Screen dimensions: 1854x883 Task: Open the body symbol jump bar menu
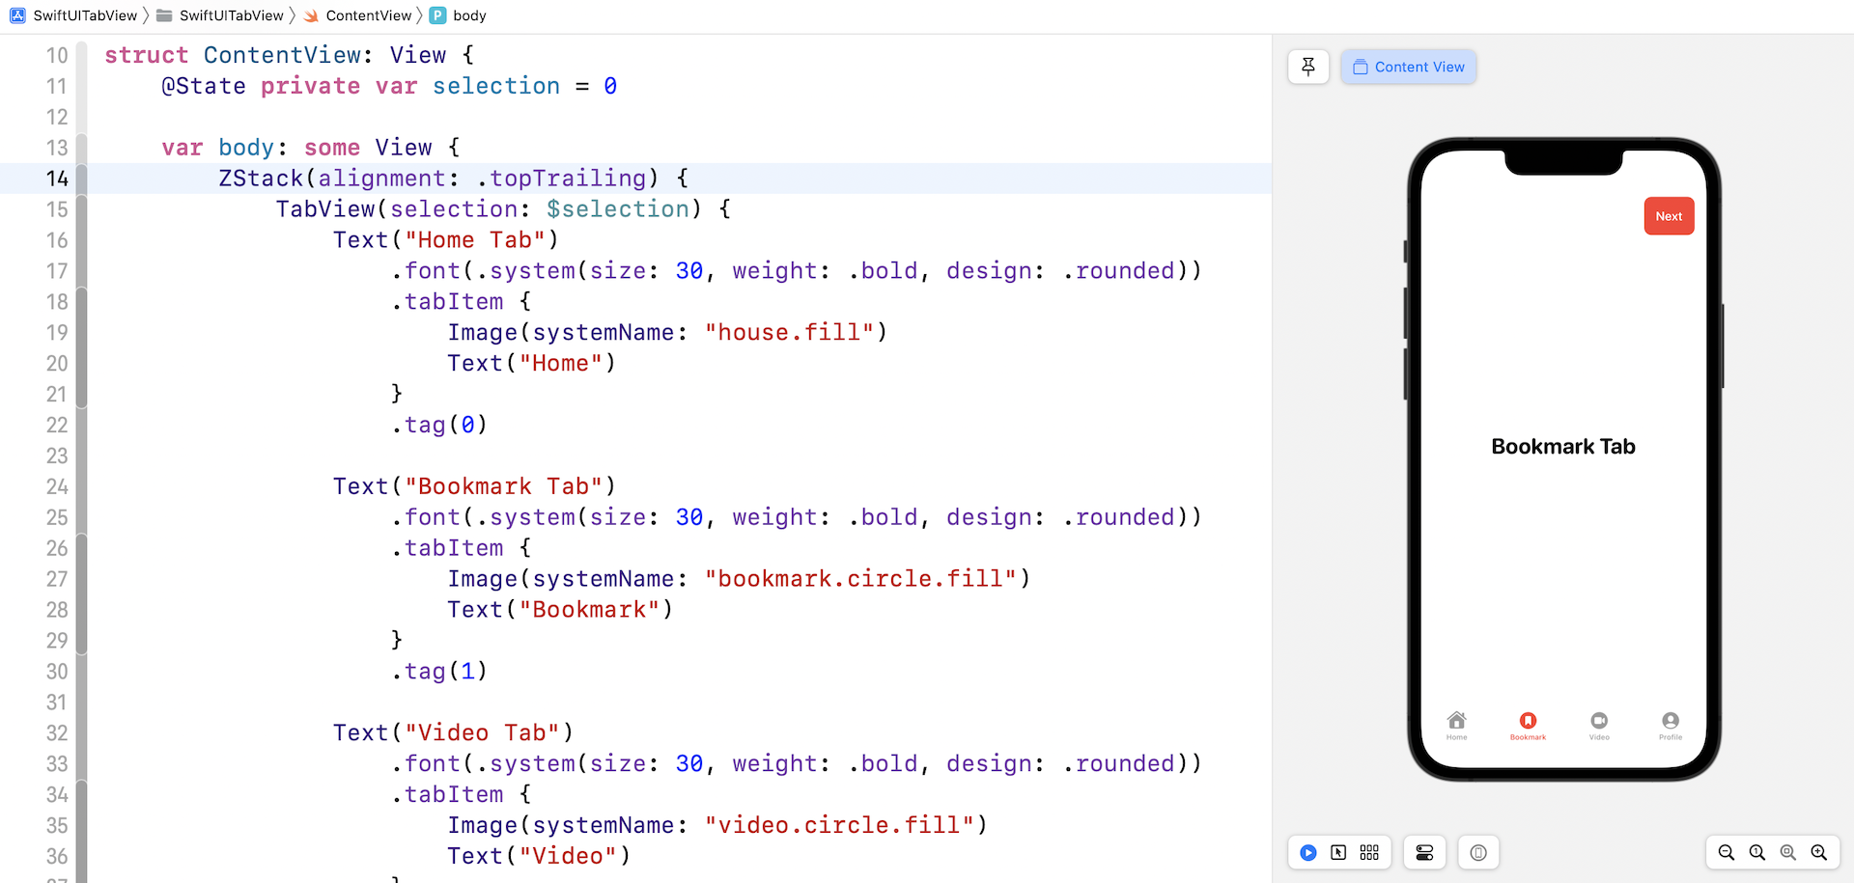coord(466,15)
